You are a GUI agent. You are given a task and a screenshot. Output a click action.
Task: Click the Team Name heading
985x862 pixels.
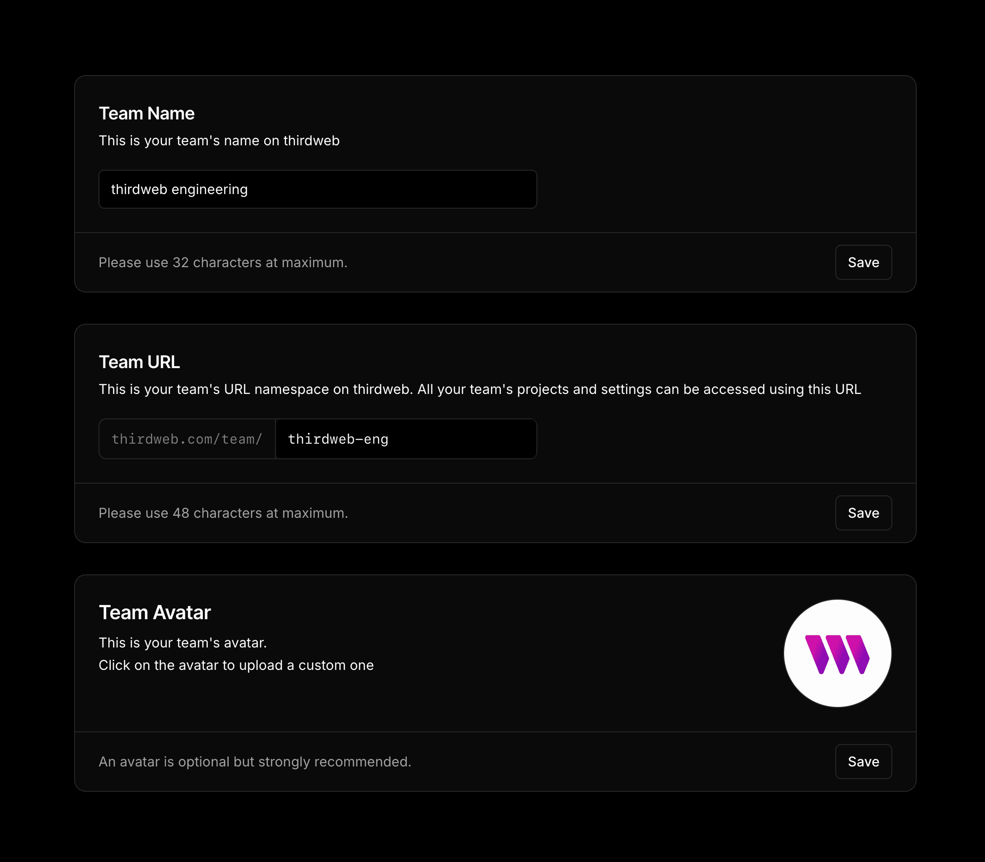coord(147,114)
